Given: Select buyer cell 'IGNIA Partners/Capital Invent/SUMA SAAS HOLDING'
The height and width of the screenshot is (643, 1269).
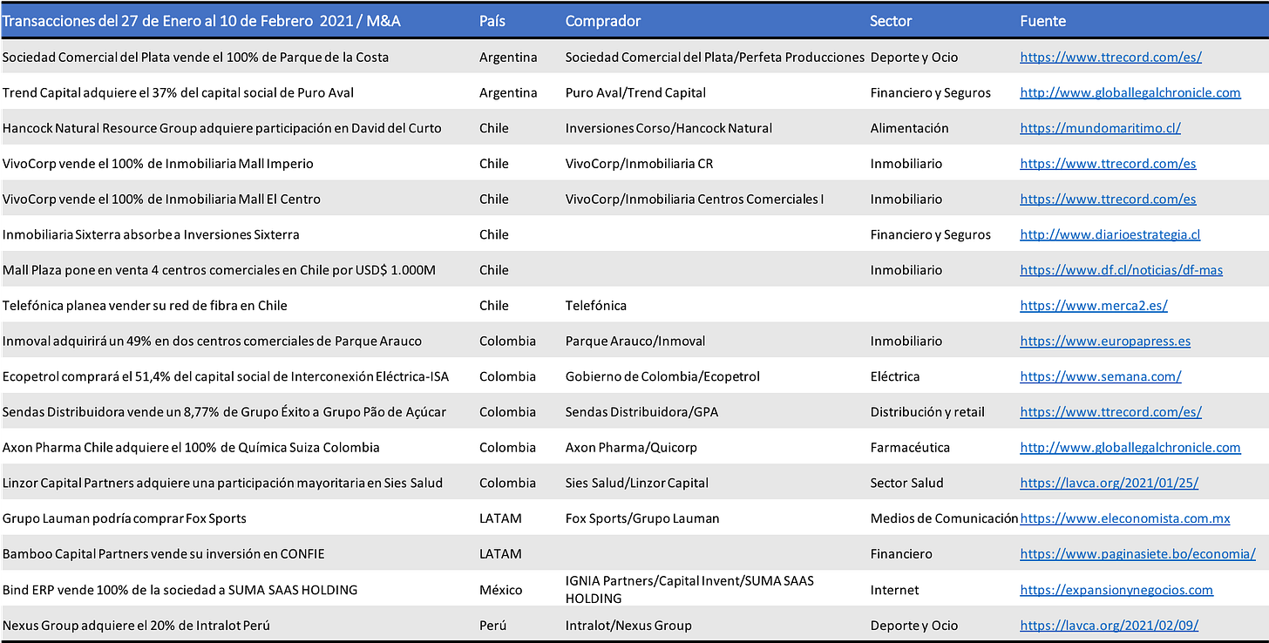Looking at the screenshot, I should (690, 590).
